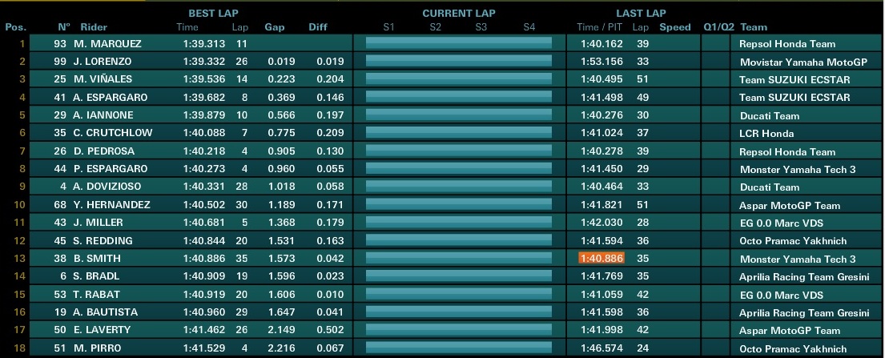Select rider M. MARQUEZ
The width and height of the screenshot is (885, 358).
107,44
